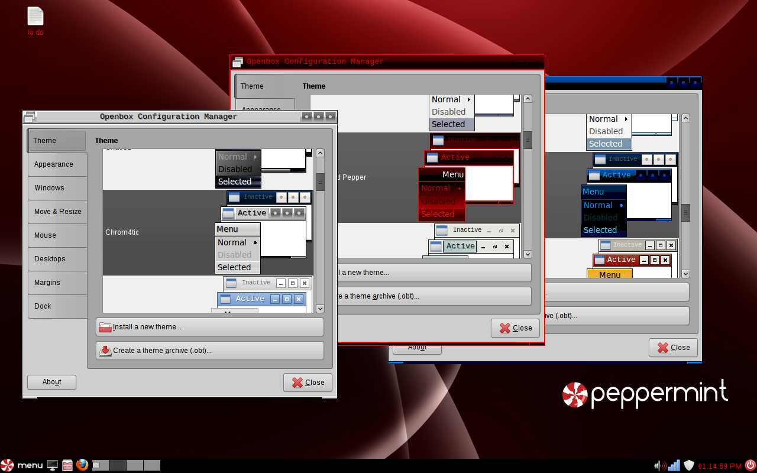The image size is (757, 473).
Task: Click theme list scroll-down arrow in blue window
Action: (x=685, y=274)
